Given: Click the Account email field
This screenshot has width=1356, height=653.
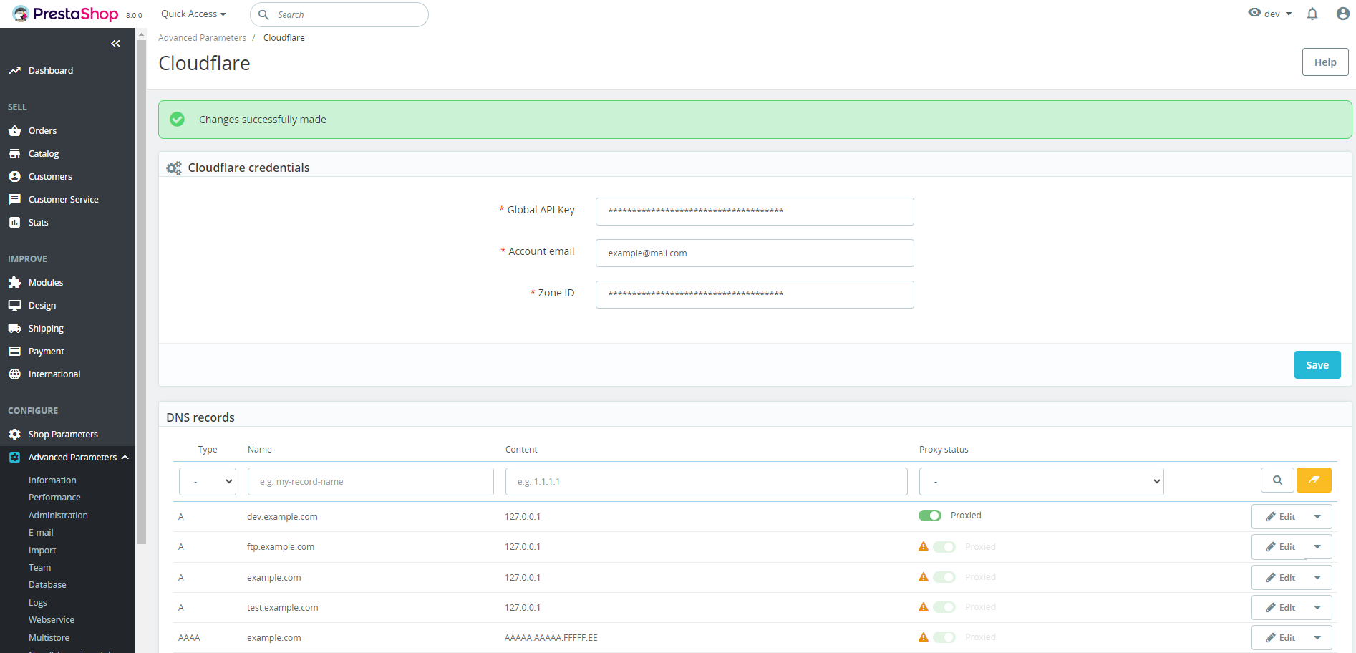Looking at the screenshot, I should (x=755, y=253).
